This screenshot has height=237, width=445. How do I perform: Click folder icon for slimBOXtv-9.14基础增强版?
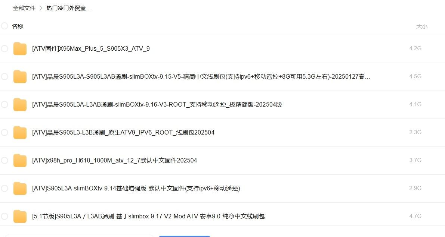[x=20, y=189]
